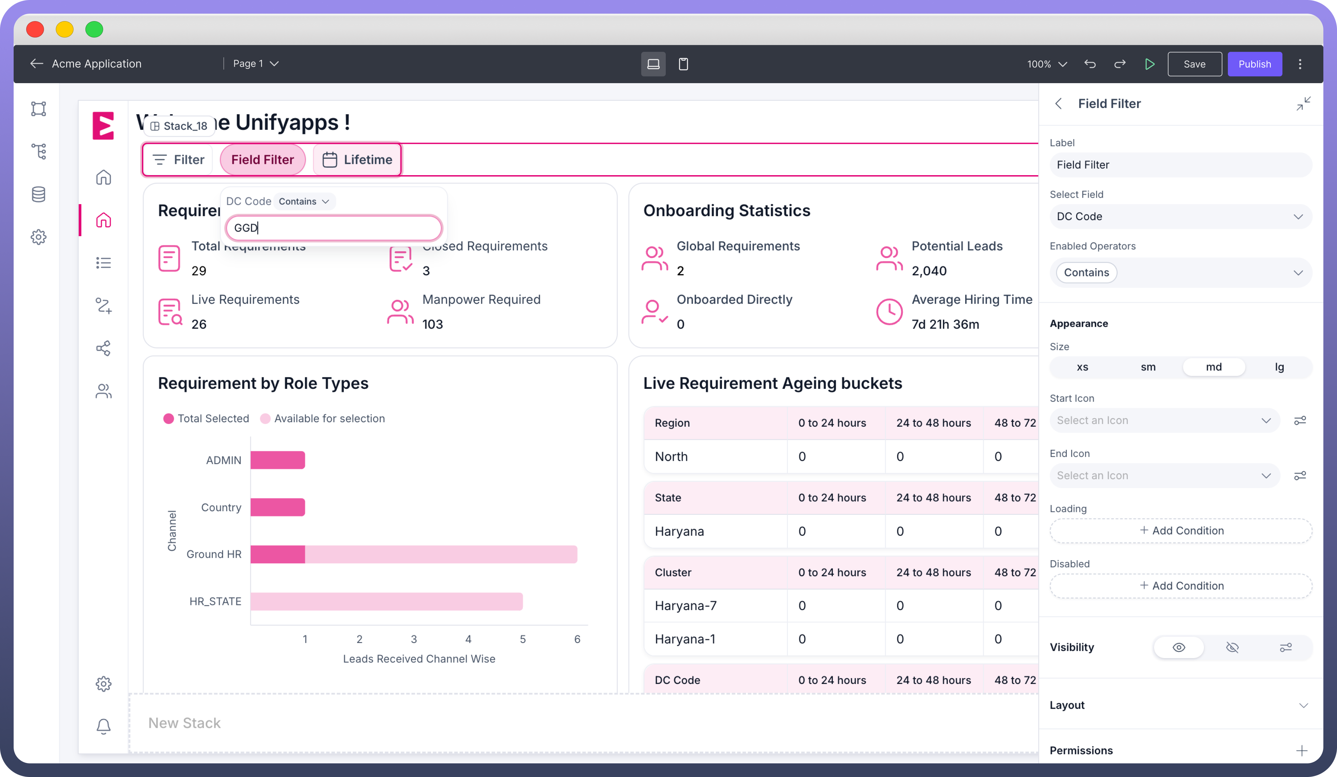Set visibility to hidden with crossed eye
1337x777 pixels.
(x=1232, y=647)
